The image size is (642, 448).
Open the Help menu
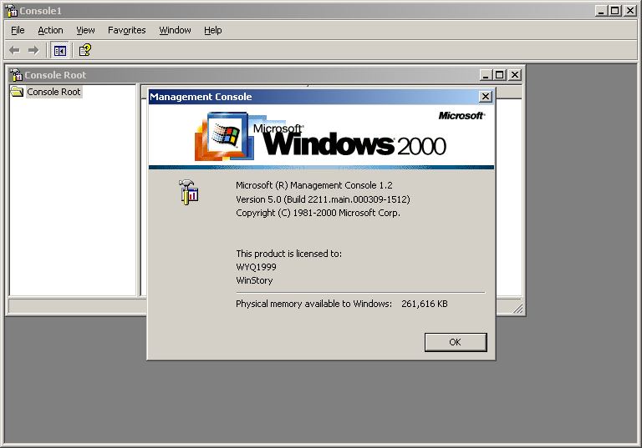coord(213,30)
